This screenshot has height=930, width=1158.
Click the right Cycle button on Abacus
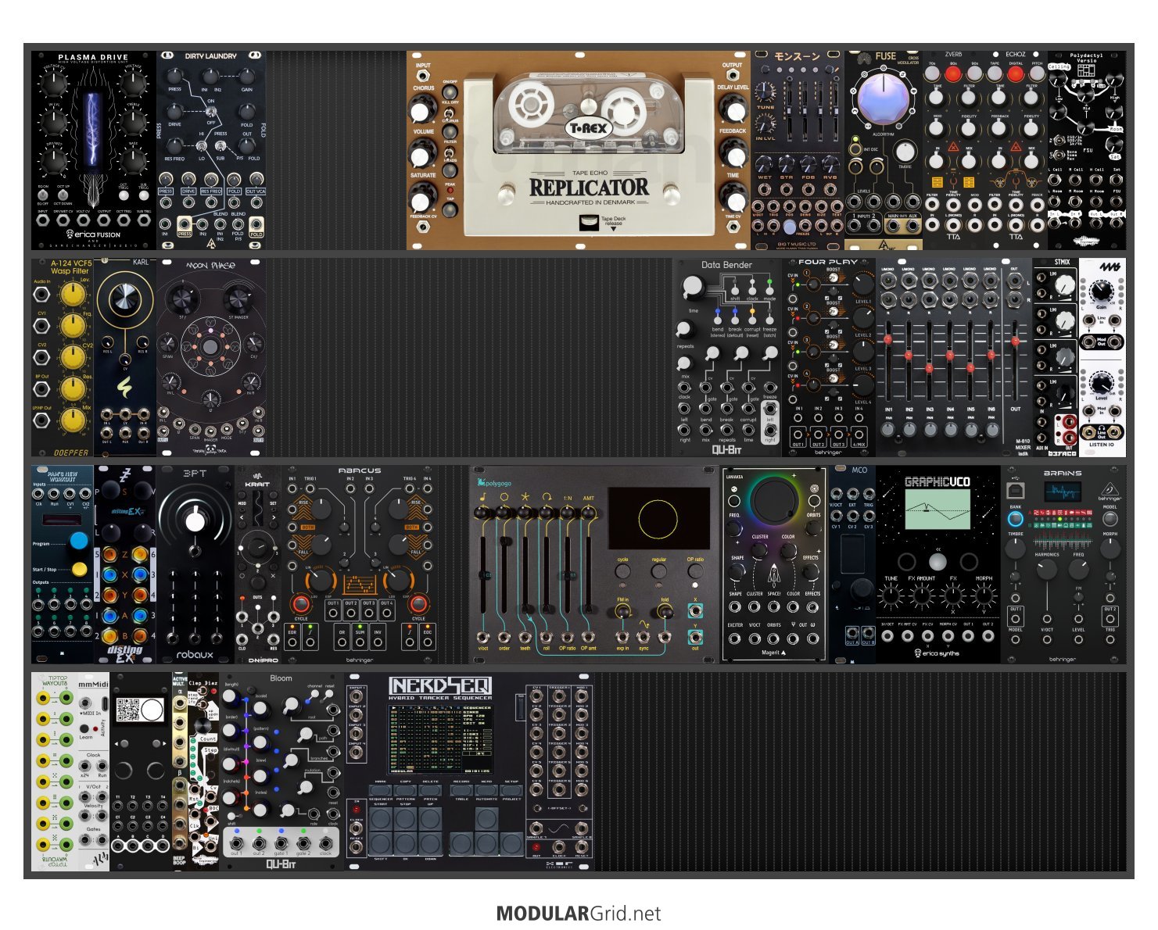[x=418, y=604]
